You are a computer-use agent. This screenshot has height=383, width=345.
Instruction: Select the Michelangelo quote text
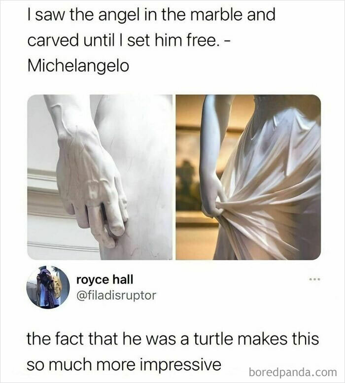point(151,40)
